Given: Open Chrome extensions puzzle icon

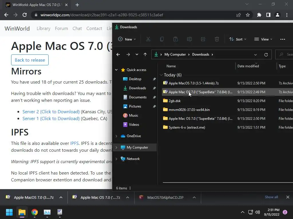Looking at the screenshot, I should [259, 15].
